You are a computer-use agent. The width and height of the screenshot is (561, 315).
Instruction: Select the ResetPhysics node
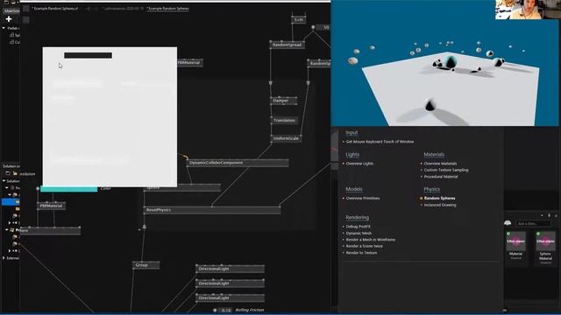coord(212,210)
